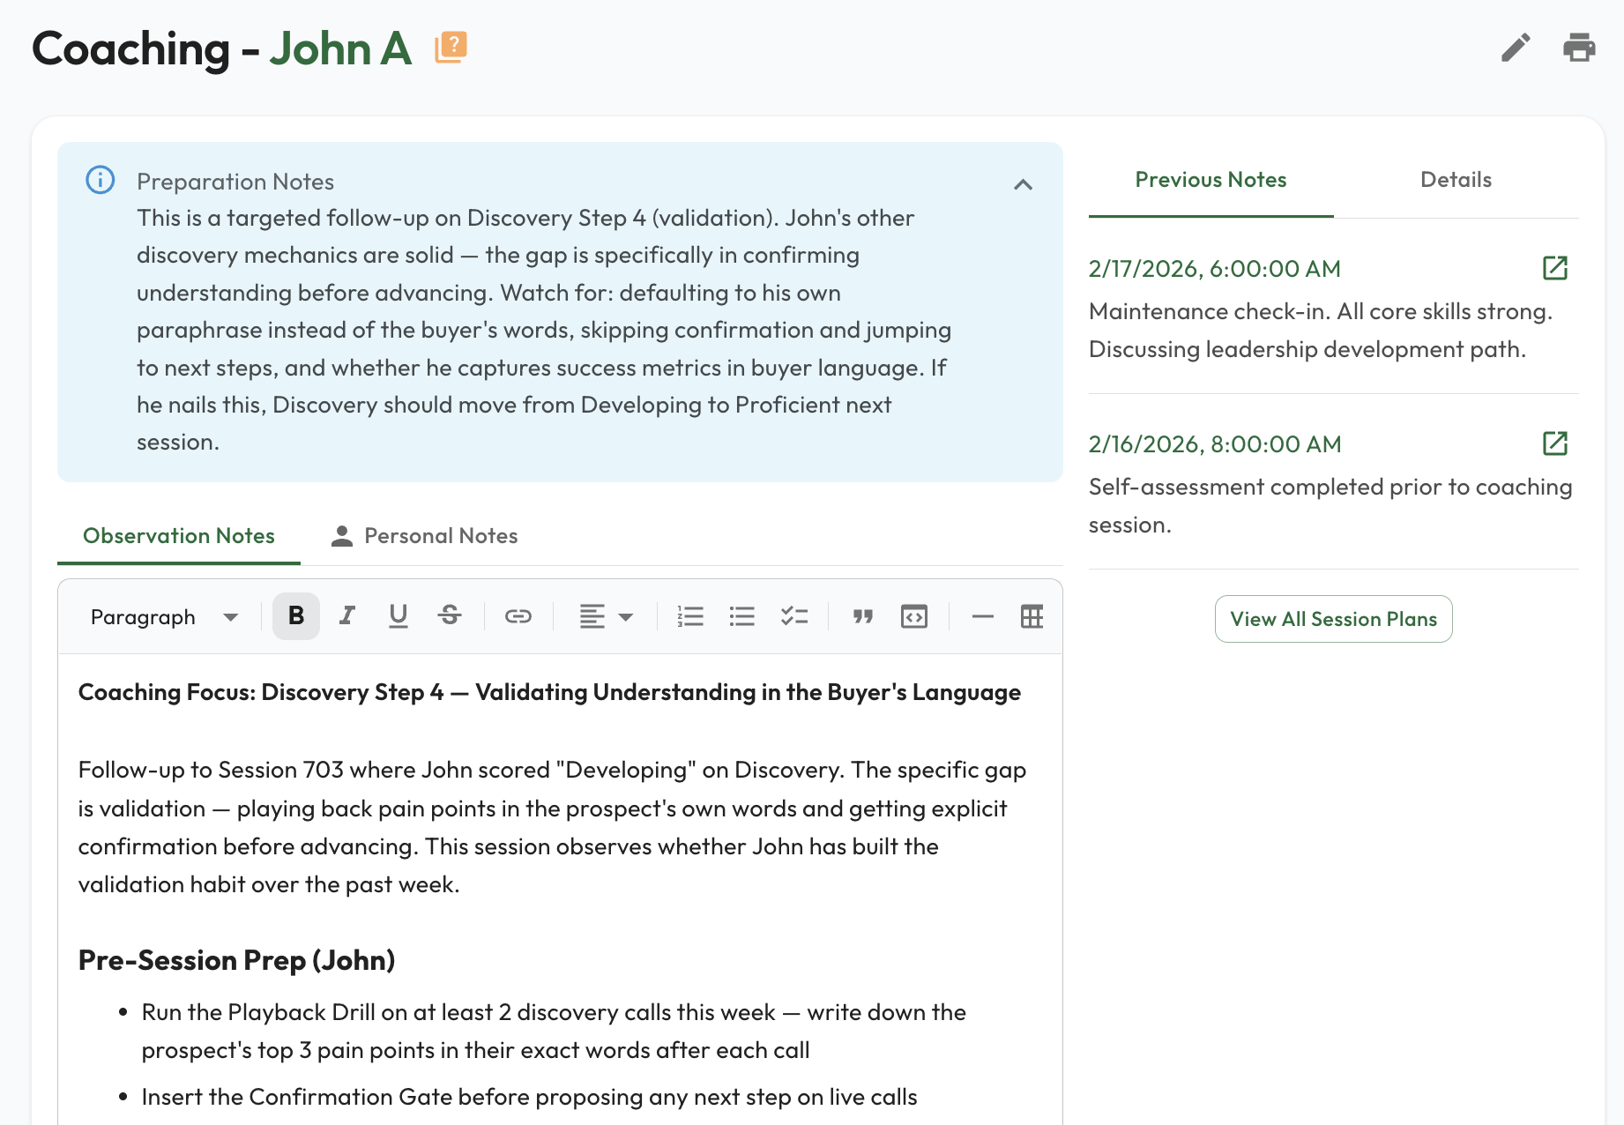The height and width of the screenshot is (1125, 1624).
Task: Switch to the Personal Notes tab
Action: (x=425, y=536)
